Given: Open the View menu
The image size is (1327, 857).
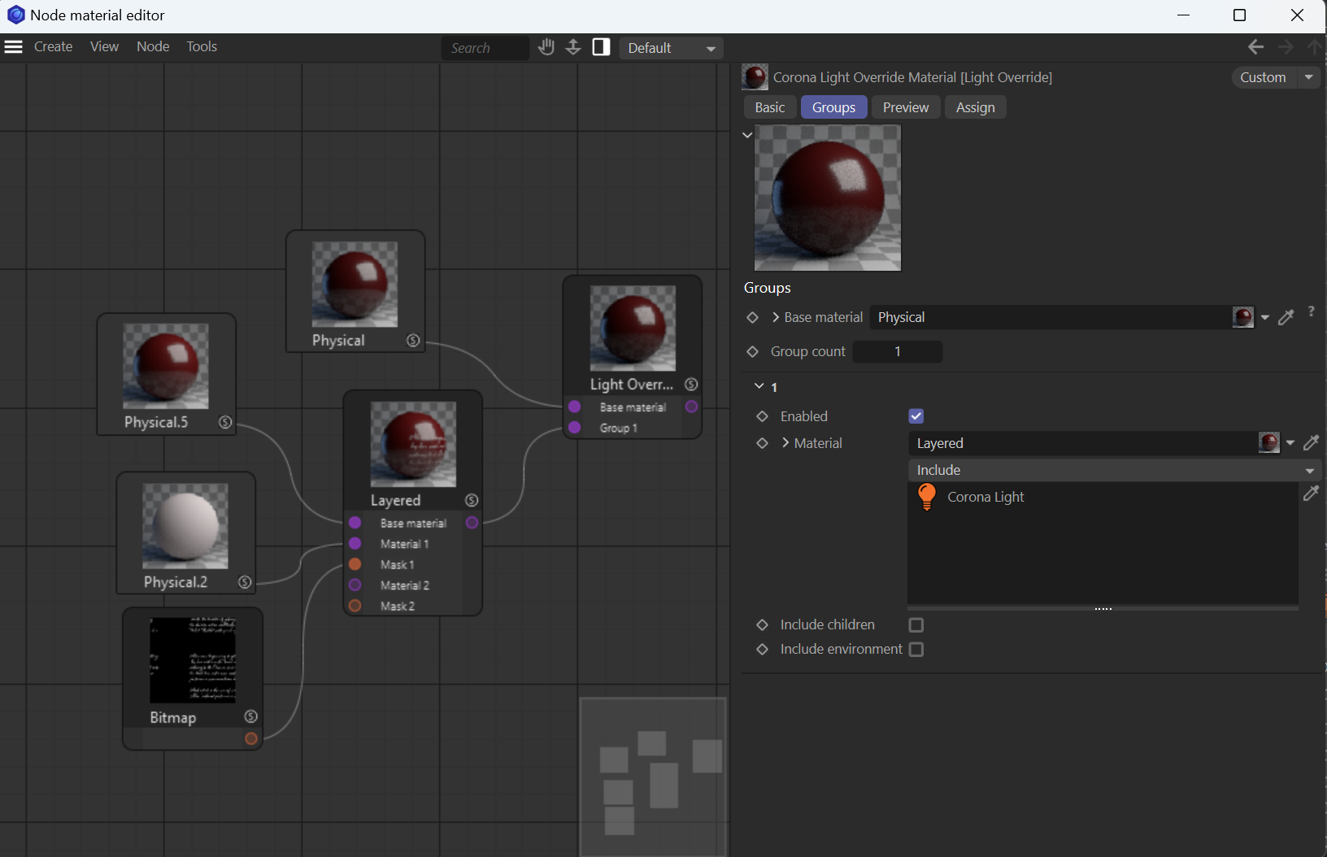Looking at the screenshot, I should [104, 46].
